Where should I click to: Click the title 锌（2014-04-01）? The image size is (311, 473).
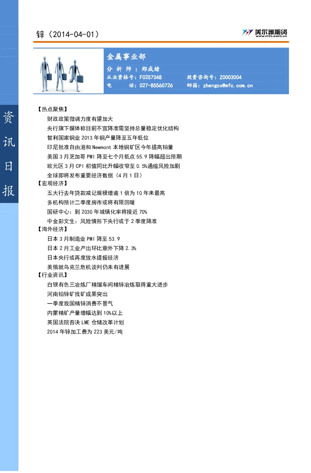click(x=68, y=34)
